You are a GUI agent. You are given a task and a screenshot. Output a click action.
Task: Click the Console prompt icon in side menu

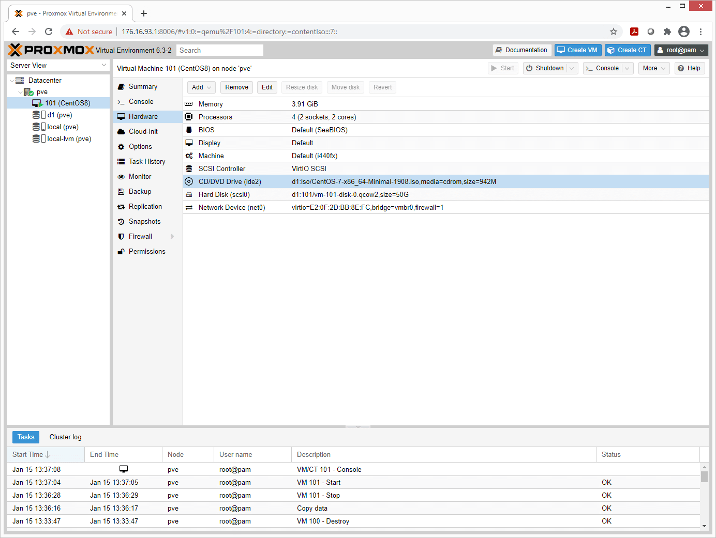click(x=121, y=102)
